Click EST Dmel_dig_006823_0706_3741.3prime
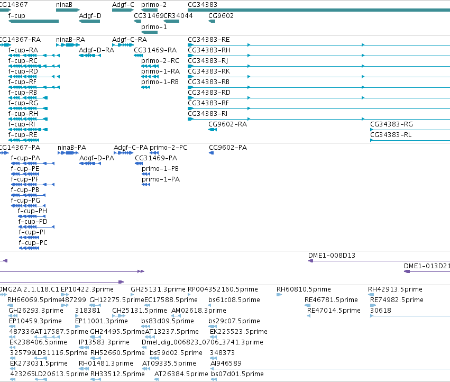 click(x=145, y=348)
